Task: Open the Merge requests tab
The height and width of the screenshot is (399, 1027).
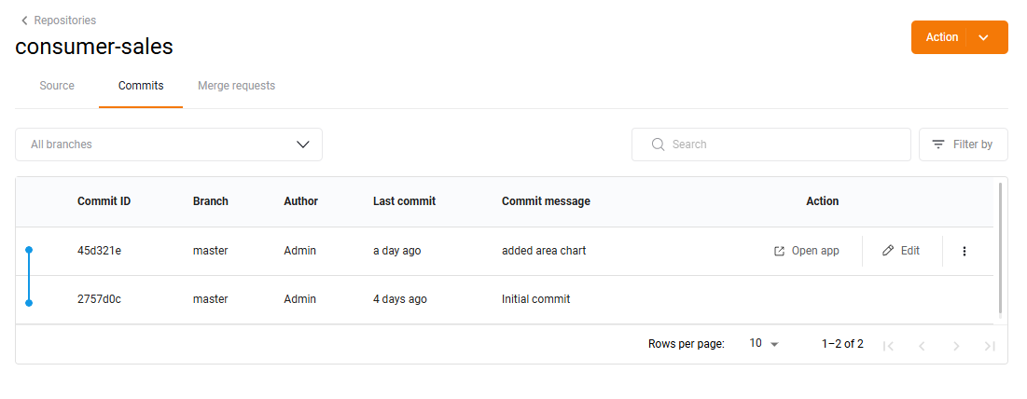Action: (x=236, y=86)
